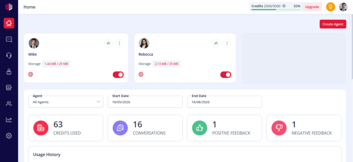Click the globe icon on Mike card
Screen dimensions: 353x162
[31, 74]
